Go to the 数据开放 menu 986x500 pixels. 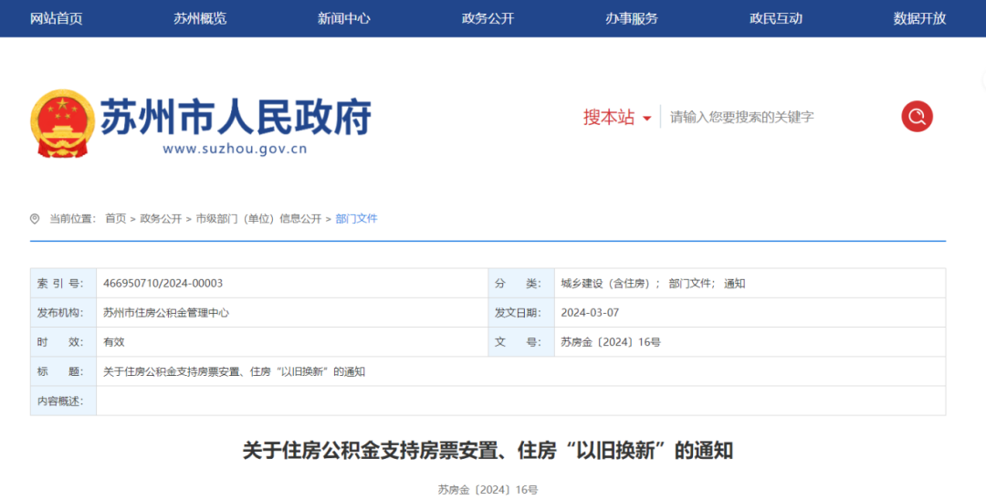tap(919, 18)
